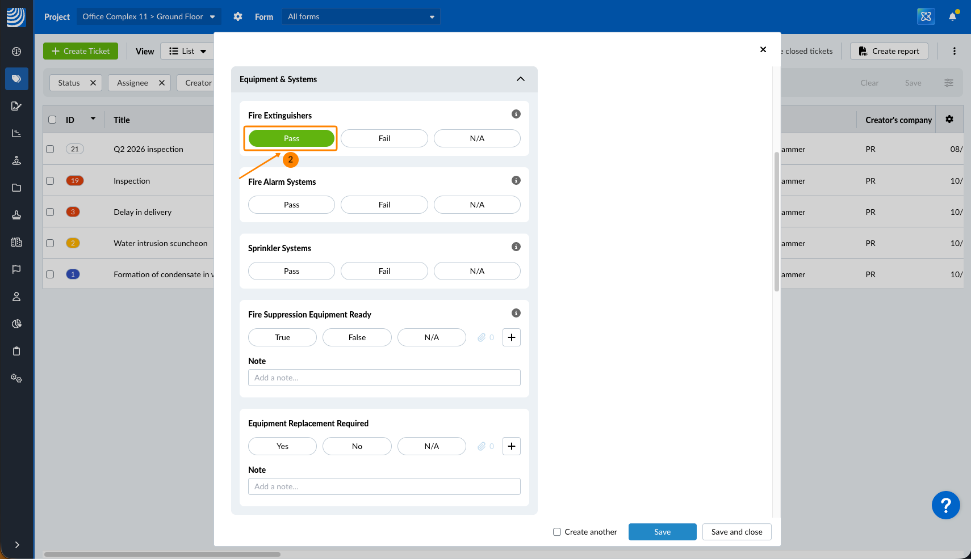Open the blue help question mark button

coord(945,505)
